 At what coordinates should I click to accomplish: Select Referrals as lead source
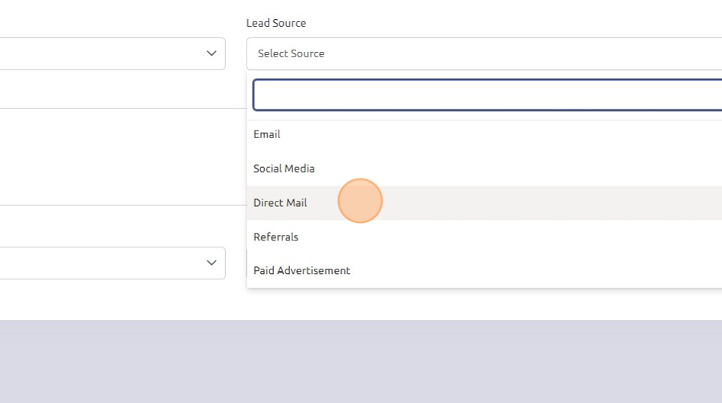[276, 237]
